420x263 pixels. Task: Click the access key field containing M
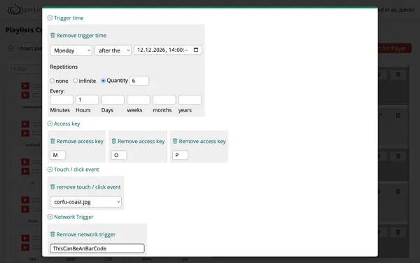click(x=58, y=155)
